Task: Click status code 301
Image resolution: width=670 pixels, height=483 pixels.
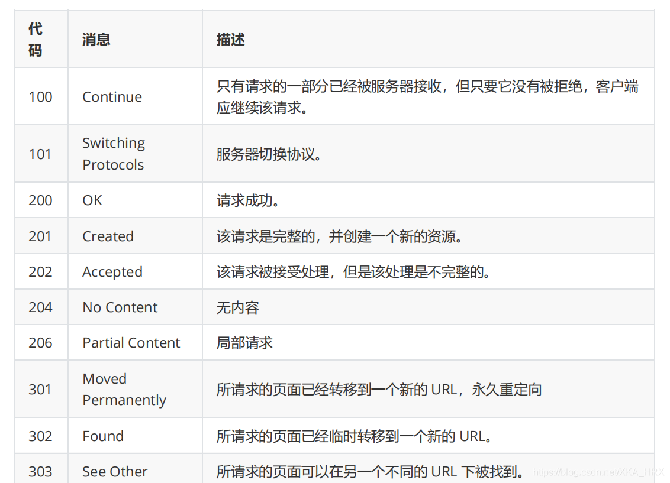Action: pos(40,389)
